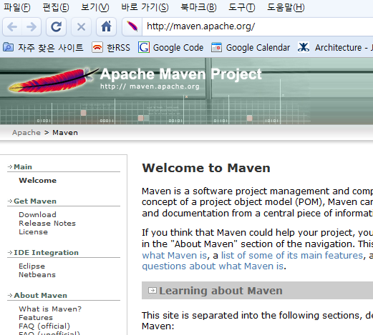
Task: Click the Google Code bookmark favicon
Action: click(x=144, y=47)
